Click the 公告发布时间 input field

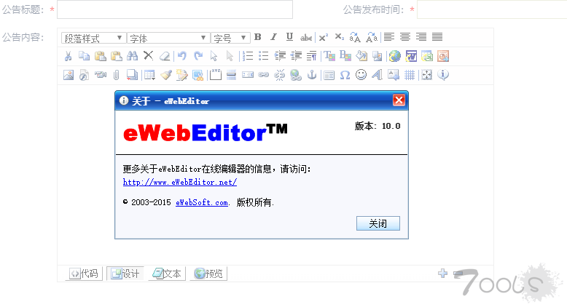click(x=492, y=9)
